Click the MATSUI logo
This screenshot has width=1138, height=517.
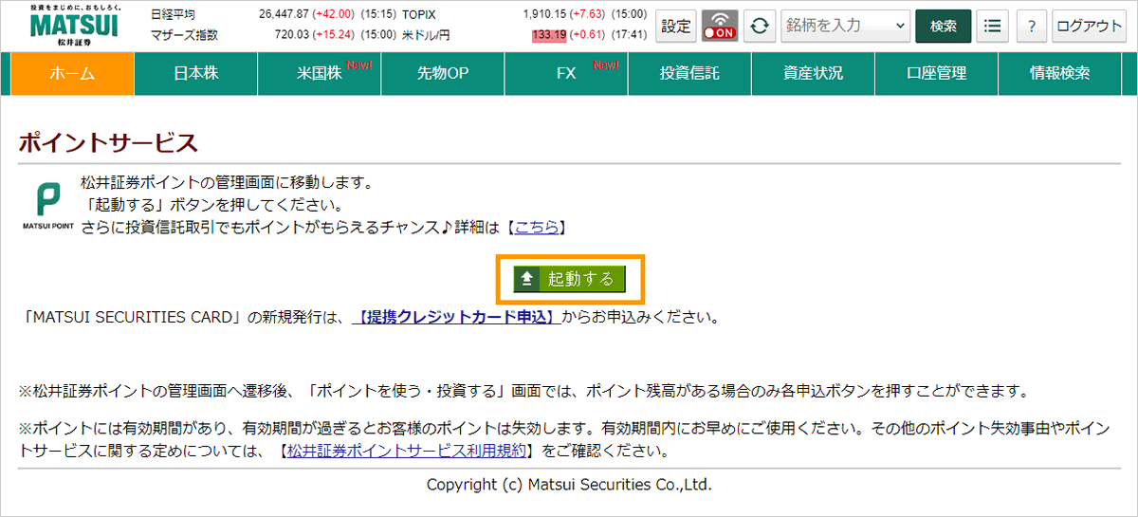click(74, 27)
